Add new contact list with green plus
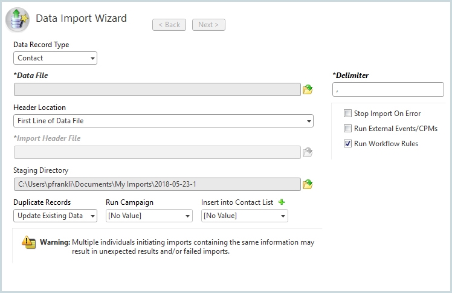This screenshot has width=452, height=293. click(x=282, y=202)
